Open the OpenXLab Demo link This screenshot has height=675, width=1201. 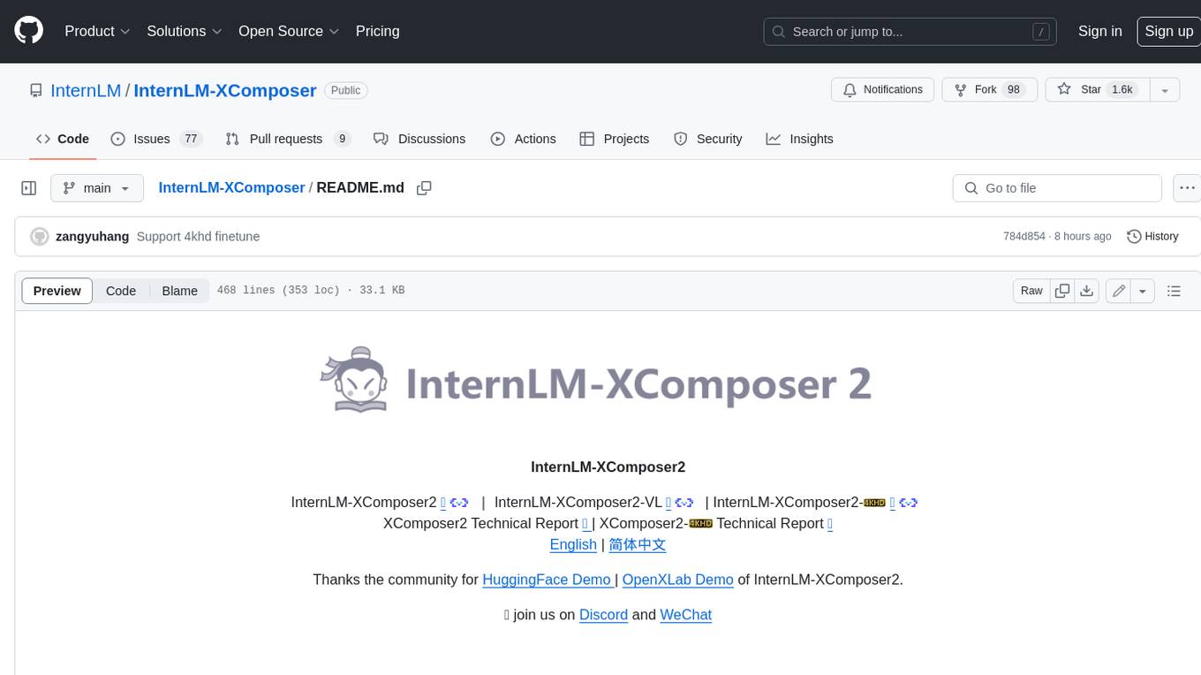678,580
